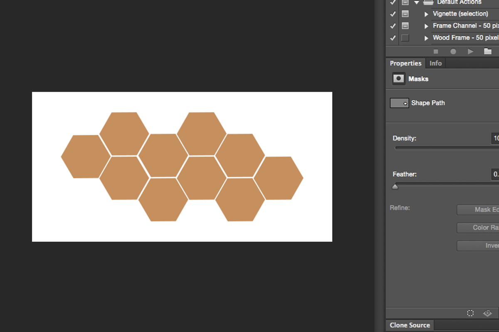499x332 pixels.
Task: Toggle empty dialog box for Wood Frame
Action: pos(405,38)
